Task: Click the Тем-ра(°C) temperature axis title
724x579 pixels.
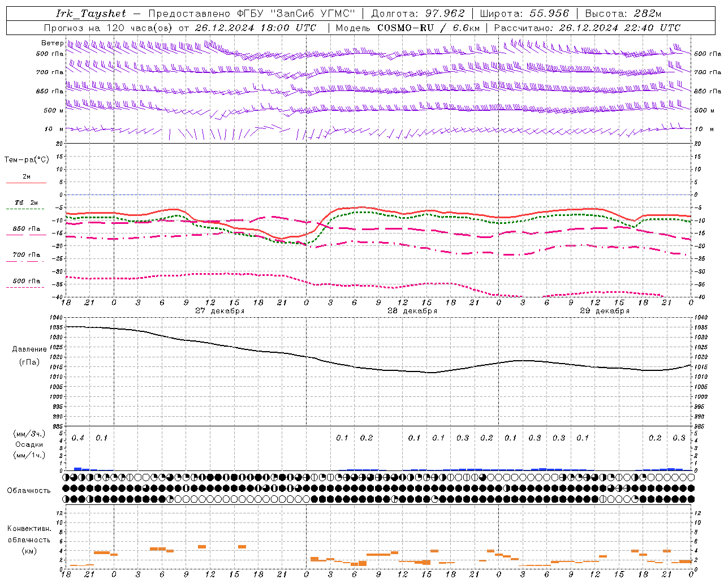Action: 27,159
